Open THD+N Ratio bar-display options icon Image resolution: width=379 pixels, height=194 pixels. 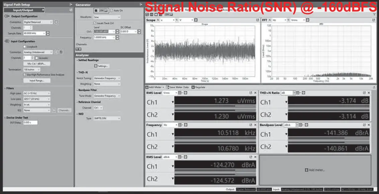coord(298,93)
